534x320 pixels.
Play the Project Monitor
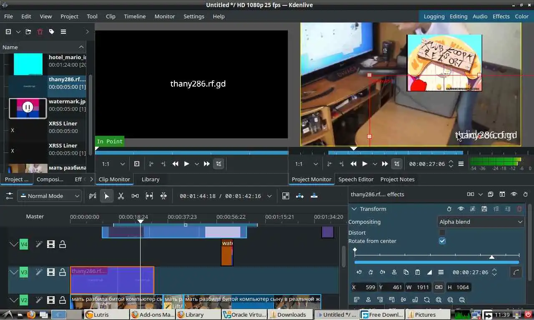pos(365,164)
